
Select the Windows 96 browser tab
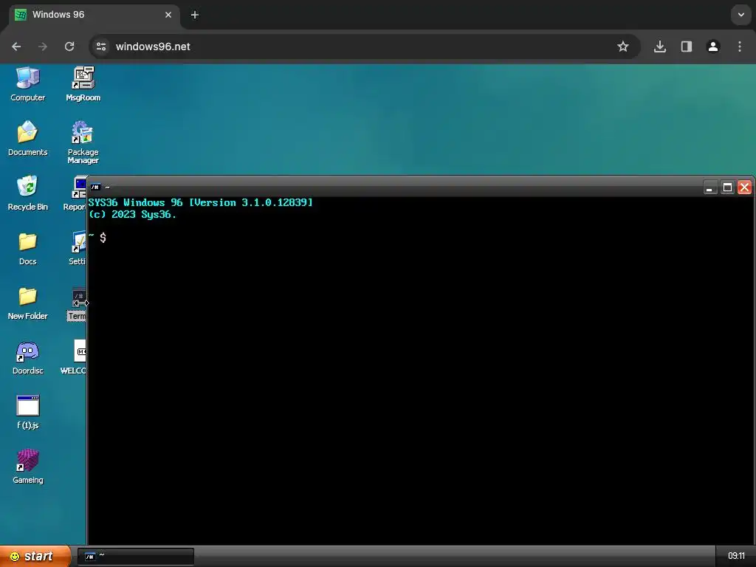(94, 15)
